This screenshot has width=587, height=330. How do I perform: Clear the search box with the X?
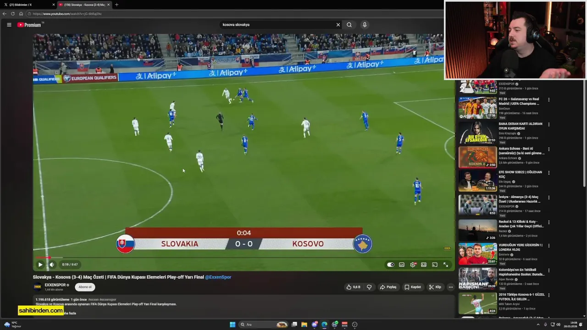pos(338,25)
